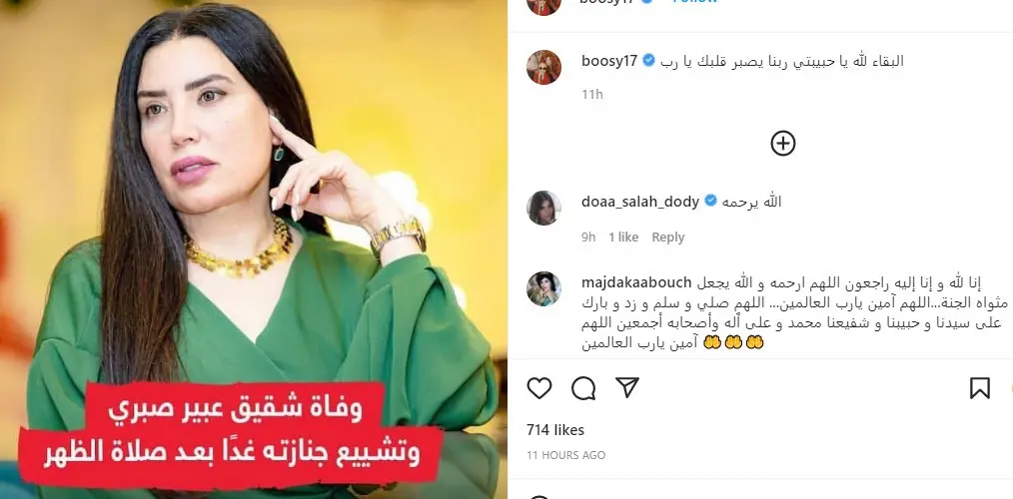This screenshot has width=1013, height=499.
Task: Open comments with the speech bubble icon
Action: 583,388
